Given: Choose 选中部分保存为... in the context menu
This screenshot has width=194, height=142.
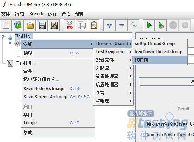Looking at the screenshot, I should point(57,79).
